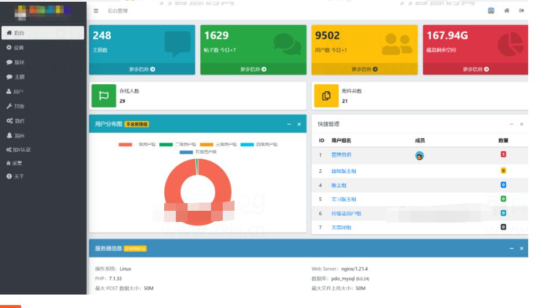Toggle the blue 五级用户组 legend swatch

point(186,152)
